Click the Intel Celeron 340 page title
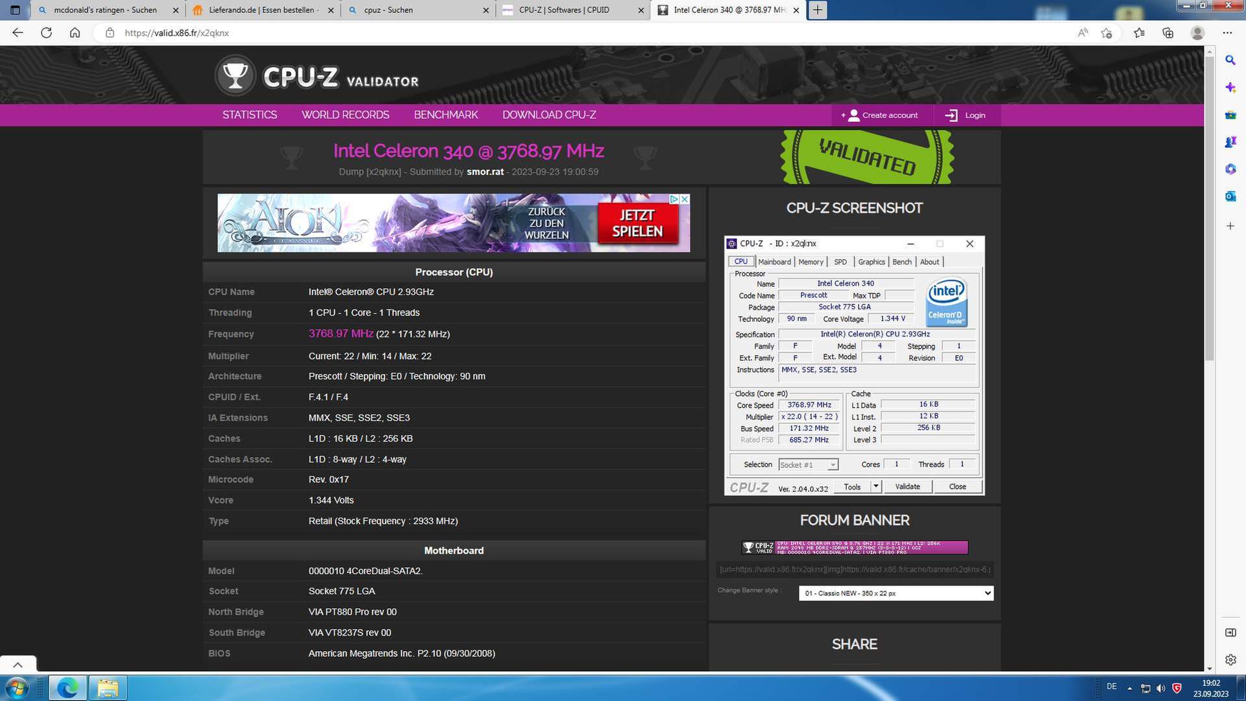This screenshot has width=1246, height=701. 469,151
